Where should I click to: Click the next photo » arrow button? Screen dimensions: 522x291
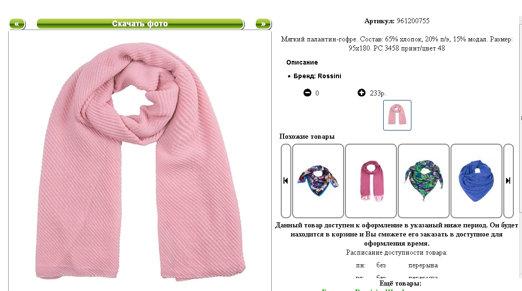click(264, 24)
